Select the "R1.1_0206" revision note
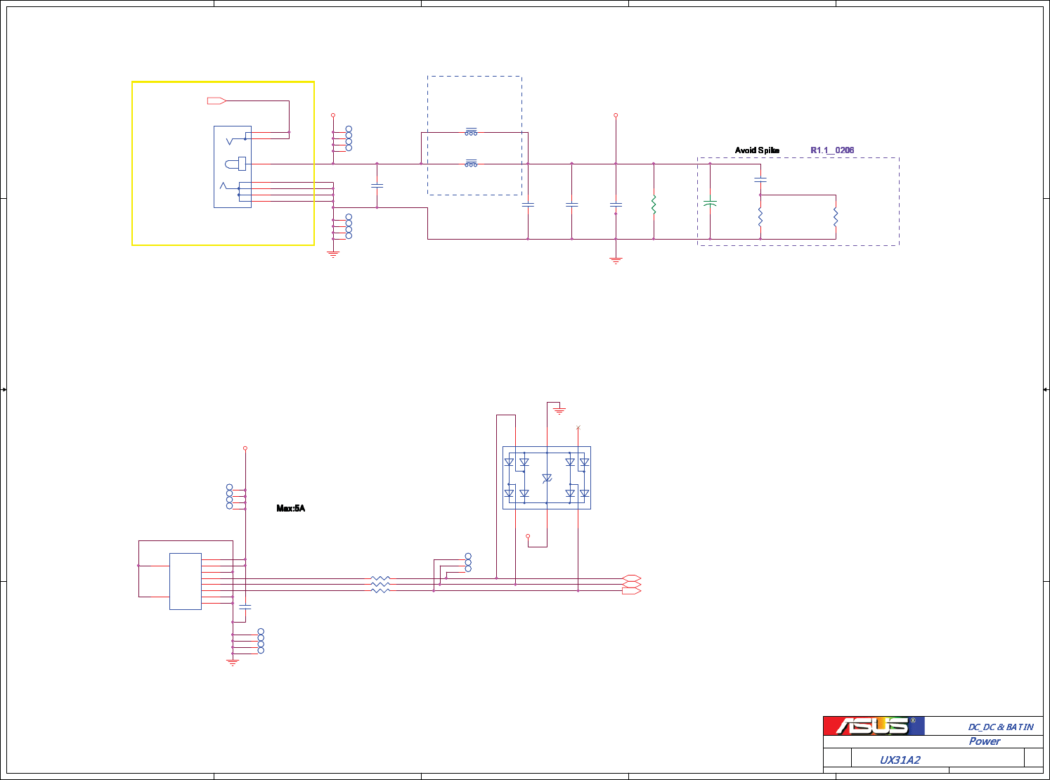Screen dimensions: 1050x780 (x=832, y=150)
